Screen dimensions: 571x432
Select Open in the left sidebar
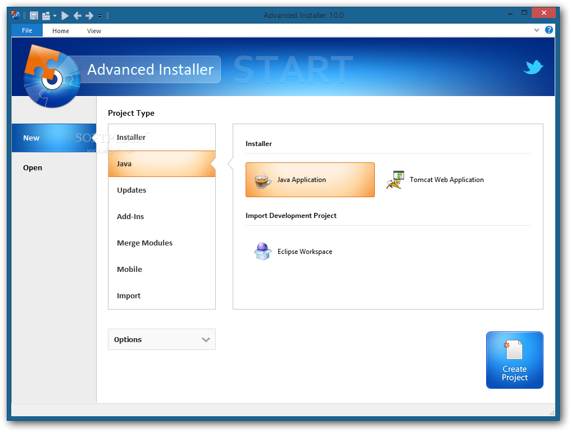point(33,167)
